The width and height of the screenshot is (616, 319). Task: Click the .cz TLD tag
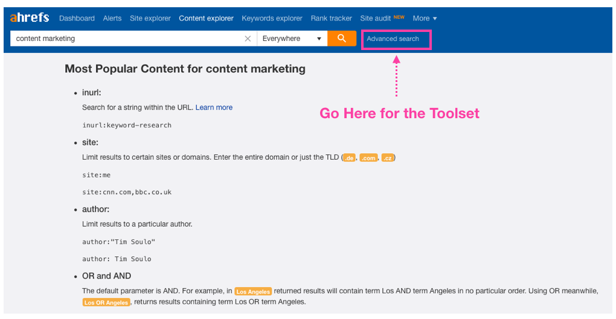pos(387,158)
